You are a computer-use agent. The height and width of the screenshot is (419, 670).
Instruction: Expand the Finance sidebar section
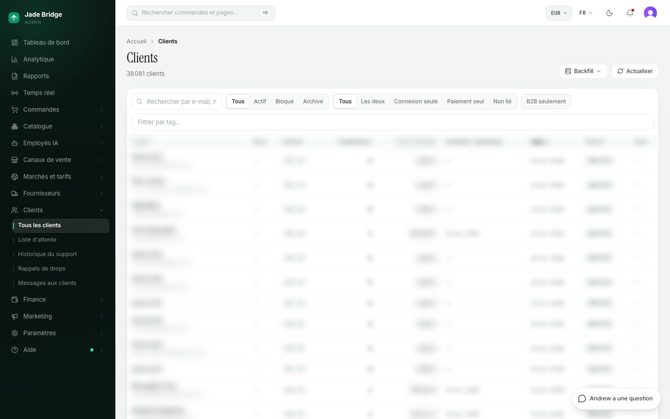point(58,299)
